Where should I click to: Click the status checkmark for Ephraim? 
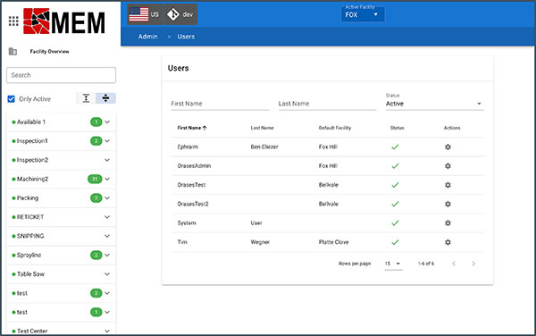395,147
